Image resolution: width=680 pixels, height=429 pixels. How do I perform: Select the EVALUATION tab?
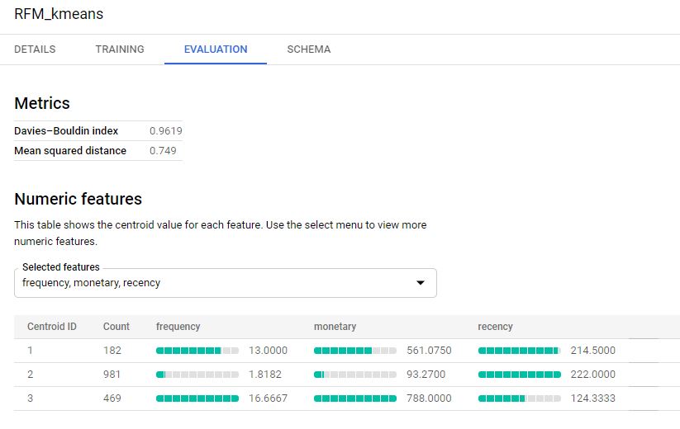216,49
